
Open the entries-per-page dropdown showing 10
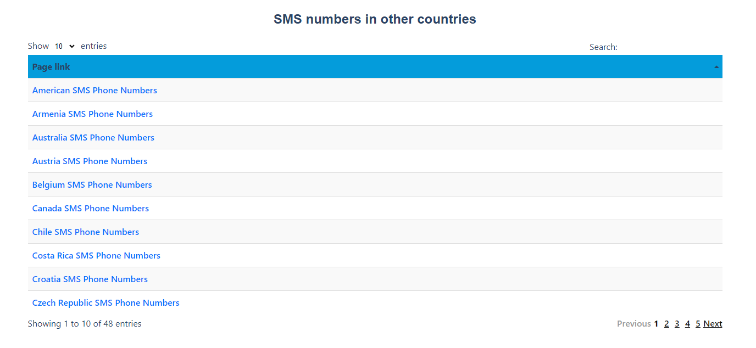pos(65,47)
